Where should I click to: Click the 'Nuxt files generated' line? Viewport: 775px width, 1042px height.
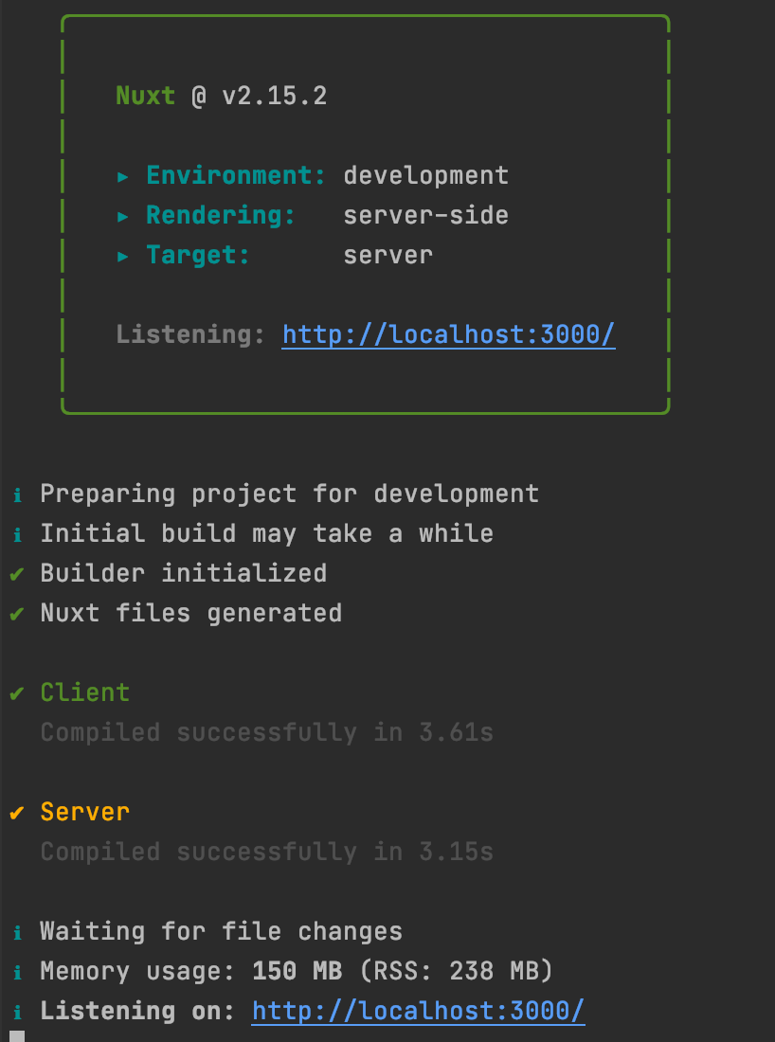[x=191, y=614]
